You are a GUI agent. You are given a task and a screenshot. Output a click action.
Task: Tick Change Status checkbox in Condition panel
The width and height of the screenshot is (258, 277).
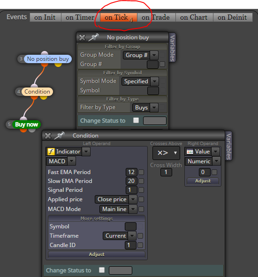pyautogui.click(x=102, y=270)
